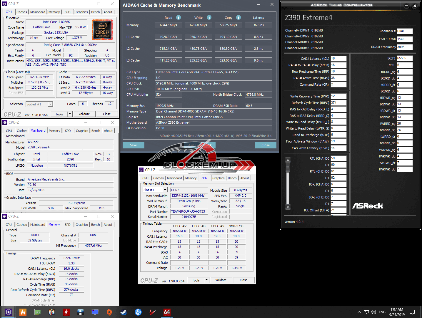Expand the Slot #1 dropdown in SPD
The width and height of the screenshot is (422, 318).
[165, 190]
